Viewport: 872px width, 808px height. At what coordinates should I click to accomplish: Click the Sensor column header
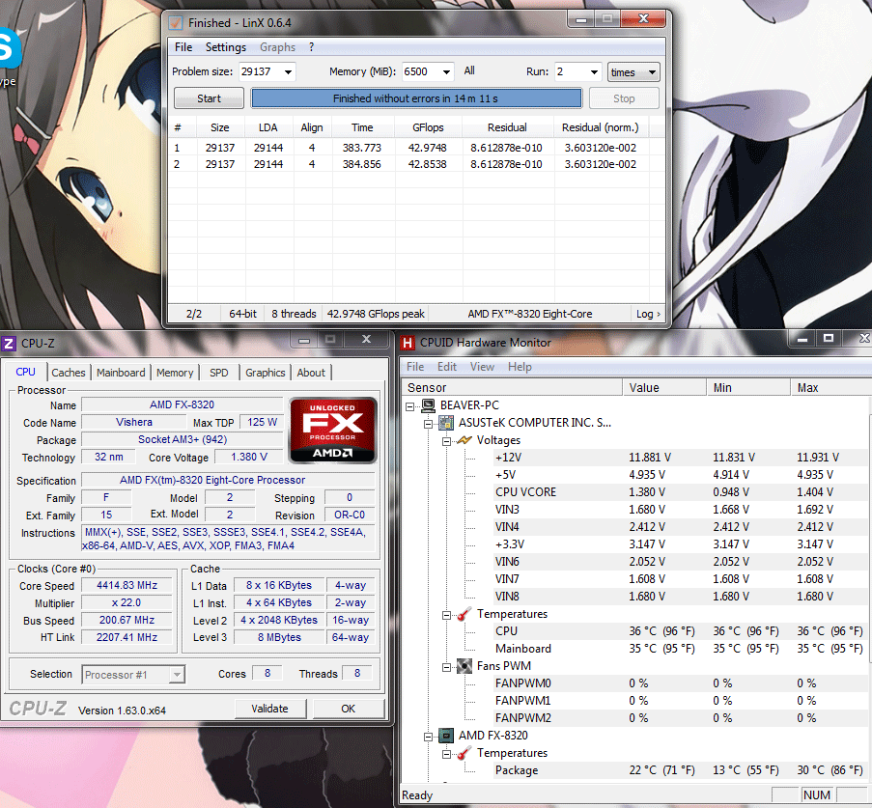(512, 388)
